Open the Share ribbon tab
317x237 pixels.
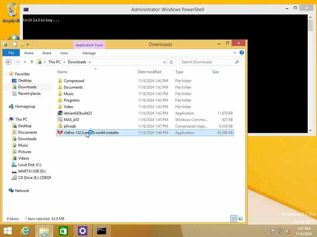(46, 53)
